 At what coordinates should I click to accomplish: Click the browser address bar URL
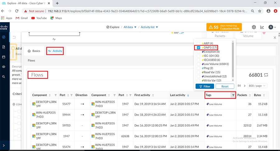[147, 11]
